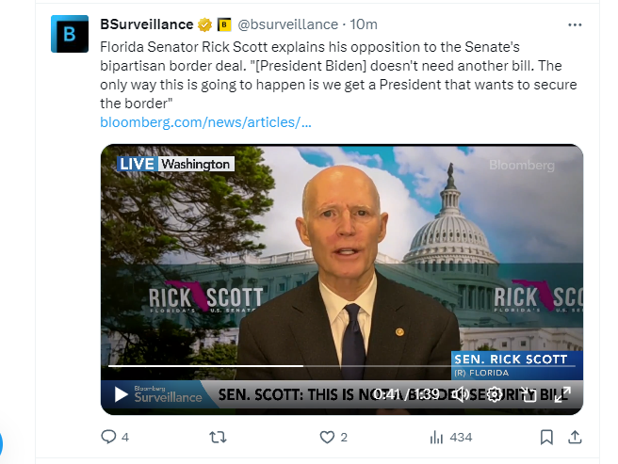Play the Rick Scott video
This screenshot has height=464, width=618.
tap(122, 394)
